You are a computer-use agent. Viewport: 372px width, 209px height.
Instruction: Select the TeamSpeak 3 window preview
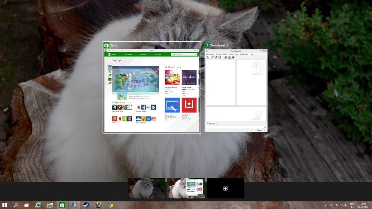tap(235, 91)
